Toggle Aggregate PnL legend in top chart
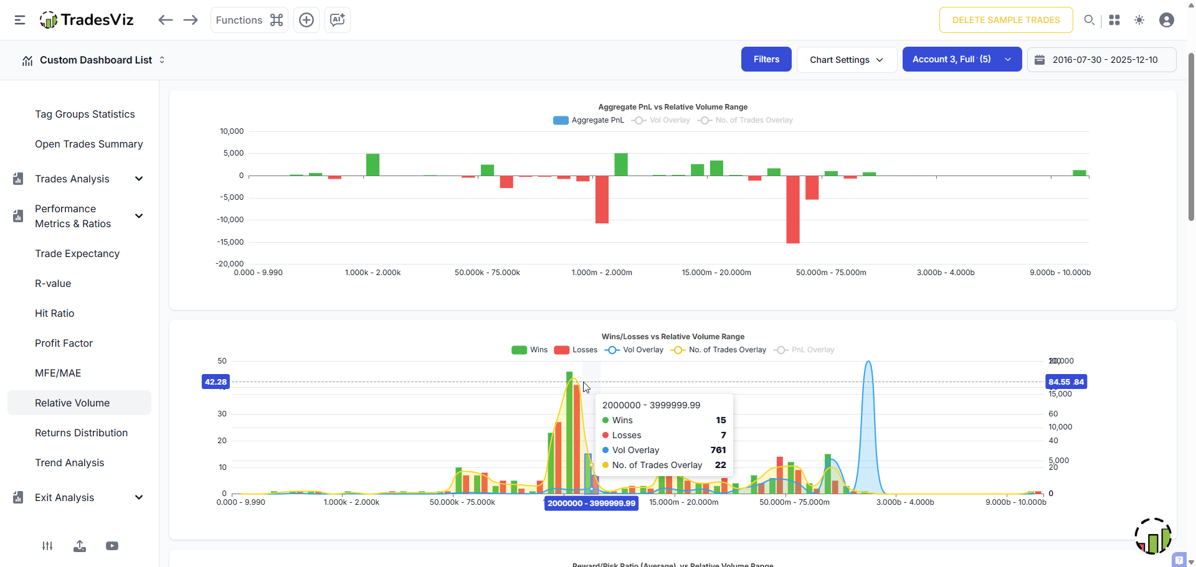1196x567 pixels. tap(588, 120)
